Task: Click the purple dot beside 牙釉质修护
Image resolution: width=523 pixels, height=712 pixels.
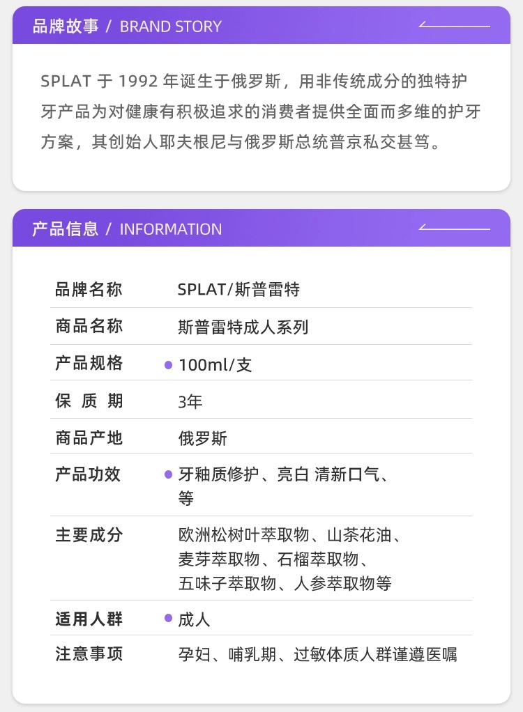Action: click(168, 474)
